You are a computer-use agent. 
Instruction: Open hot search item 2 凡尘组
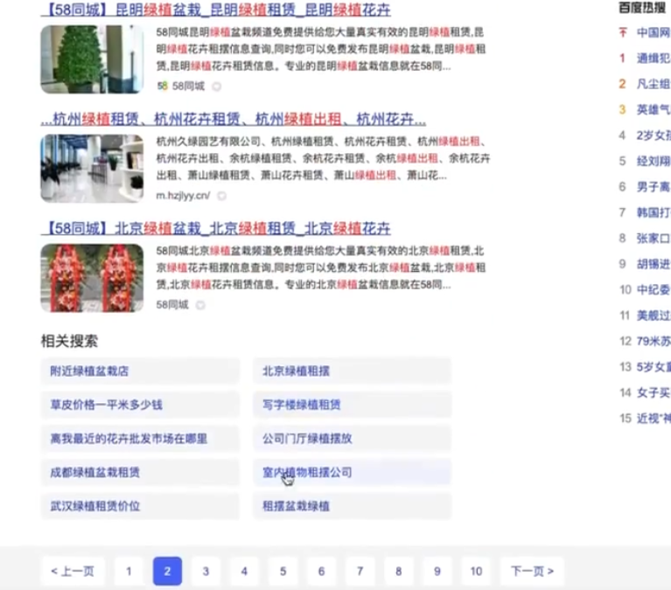654,84
